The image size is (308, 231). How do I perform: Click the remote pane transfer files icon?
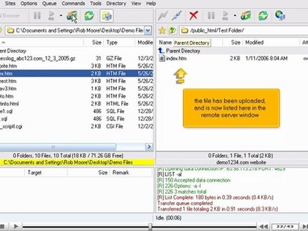(246, 16)
